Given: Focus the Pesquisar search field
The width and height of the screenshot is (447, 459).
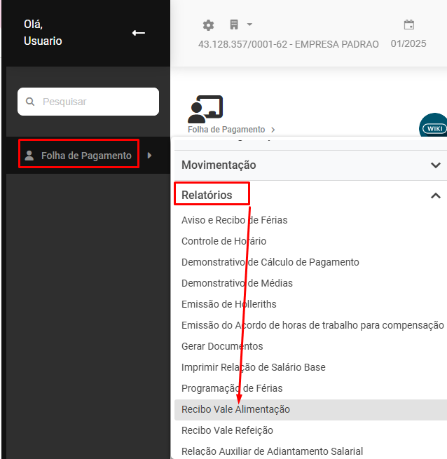Looking at the screenshot, I should tap(88, 102).
